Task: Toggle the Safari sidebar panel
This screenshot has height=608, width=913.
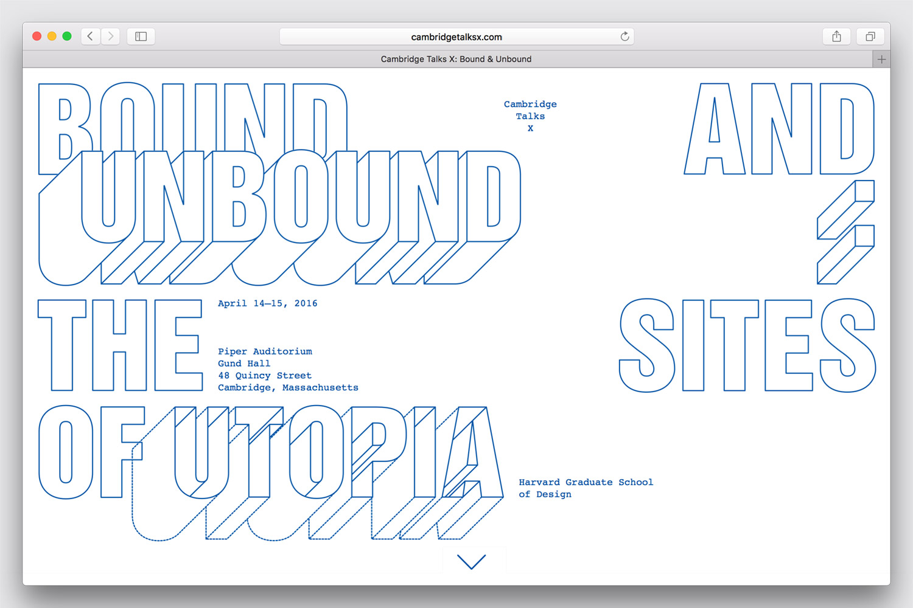Action: (141, 36)
